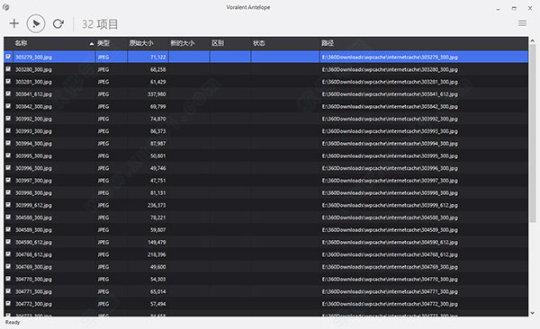540x329 pixels.
Task: Click the size value 337,980
Action: coord(157,94)
